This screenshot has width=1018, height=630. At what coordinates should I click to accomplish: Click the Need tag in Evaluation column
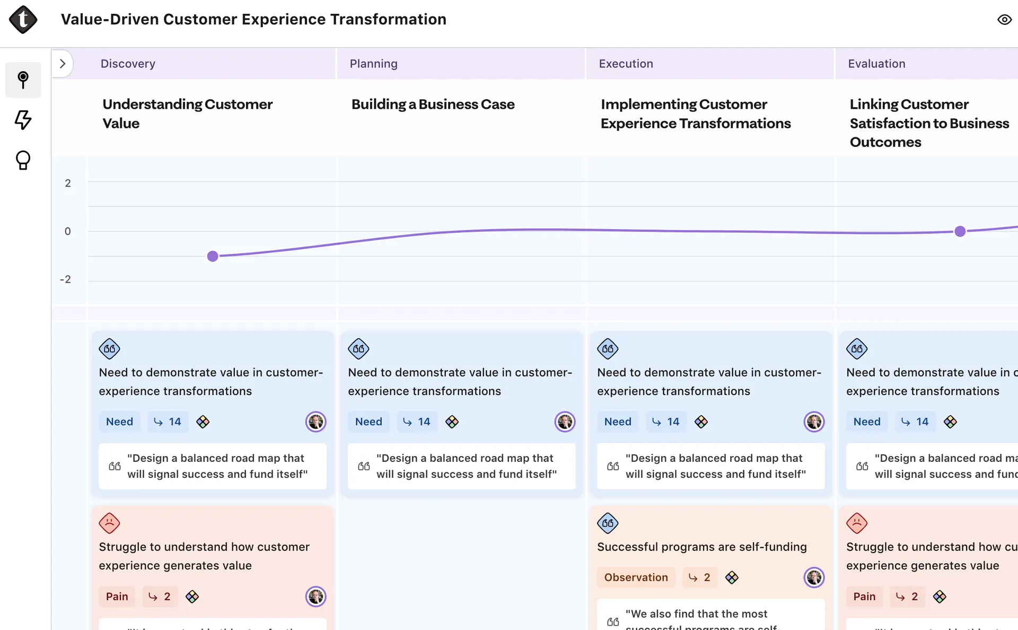(867, 422)
